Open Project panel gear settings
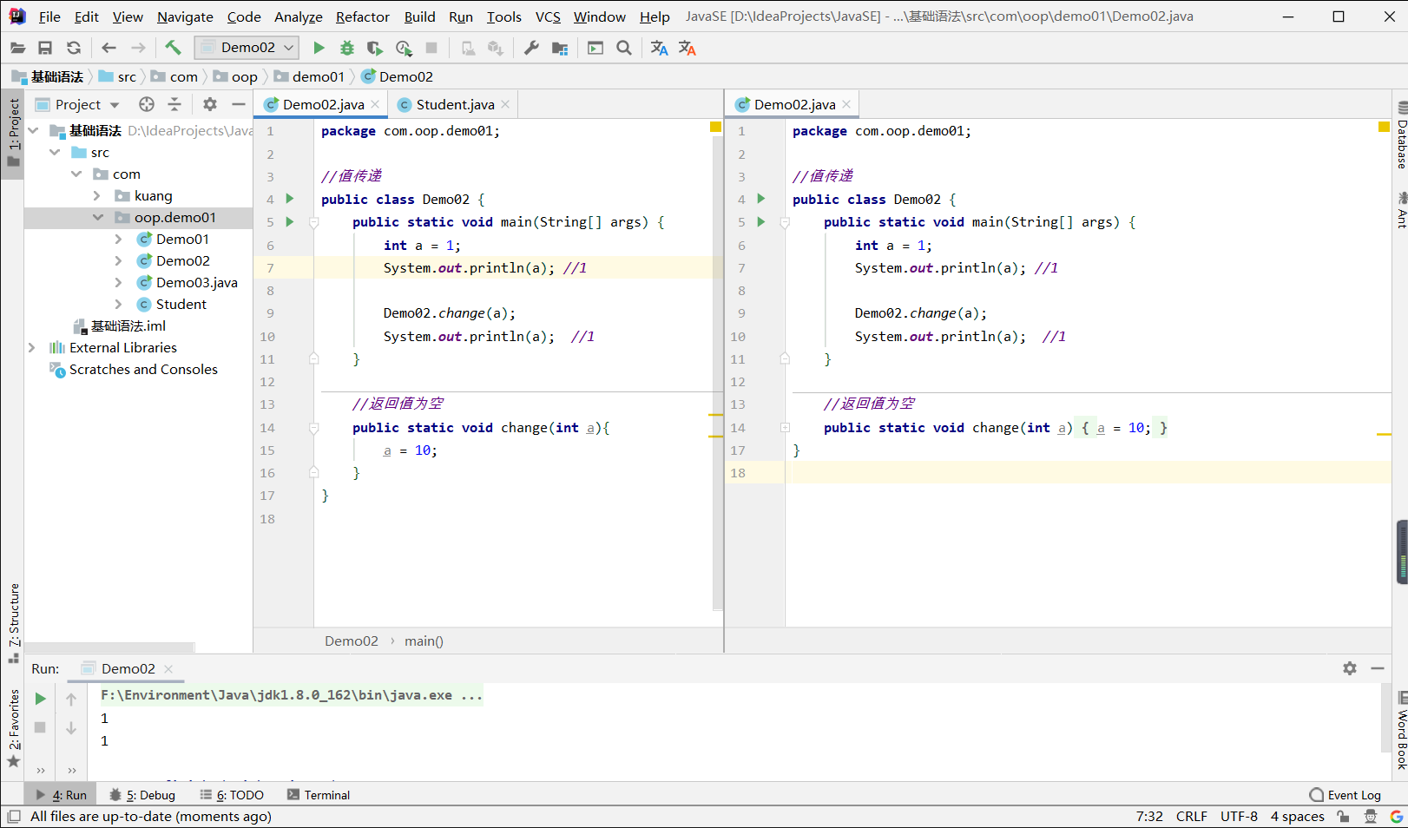The width and height of the screenshot is (1408, 828). point(209,104)
